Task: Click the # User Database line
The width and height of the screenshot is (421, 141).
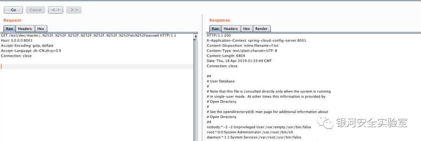Action: pos(220,81)
